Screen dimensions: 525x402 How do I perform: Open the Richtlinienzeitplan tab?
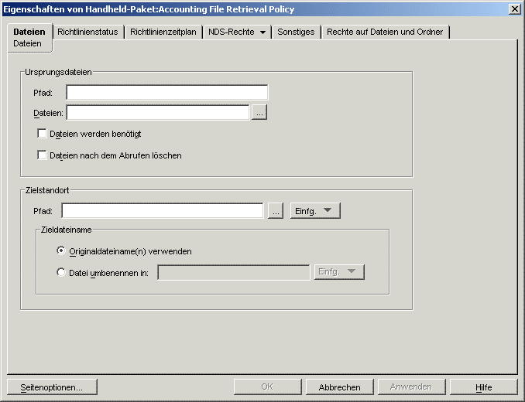tap(163, 32)
